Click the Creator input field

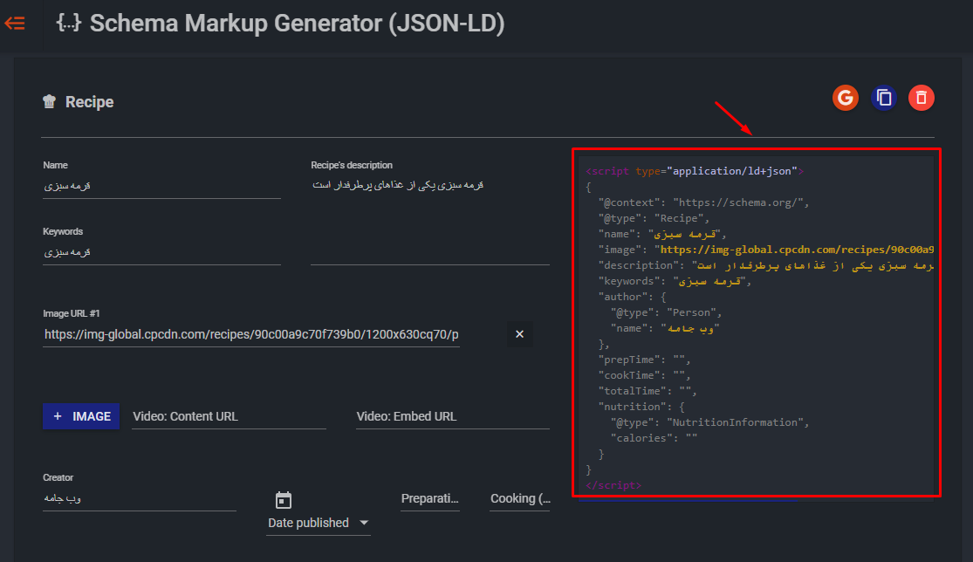coord(140,498)
